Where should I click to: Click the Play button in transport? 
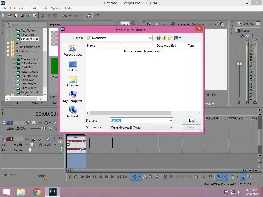(88, 177)
